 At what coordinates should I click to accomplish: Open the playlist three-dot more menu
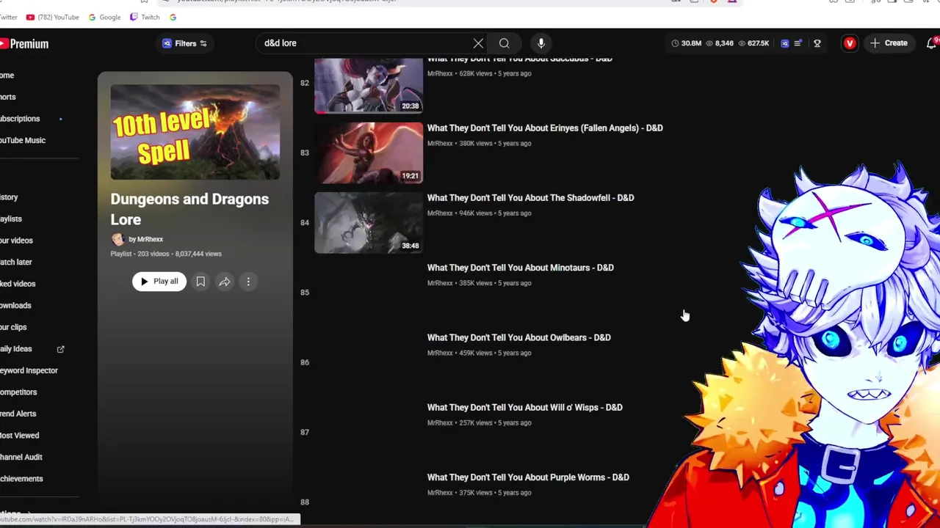coord(248,282)
